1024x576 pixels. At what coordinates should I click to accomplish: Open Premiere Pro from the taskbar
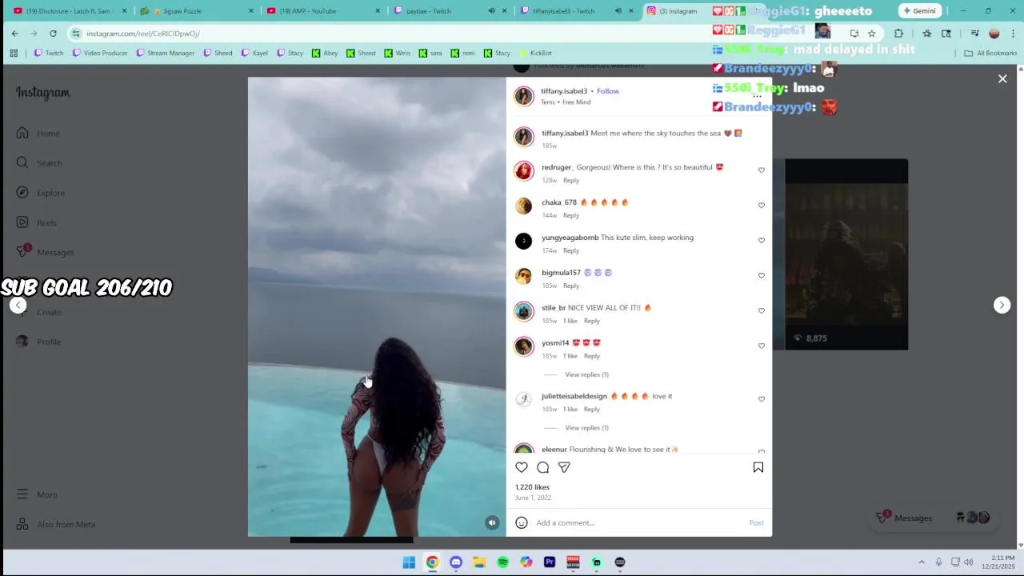pyautogui.click(x=550, y=562)
